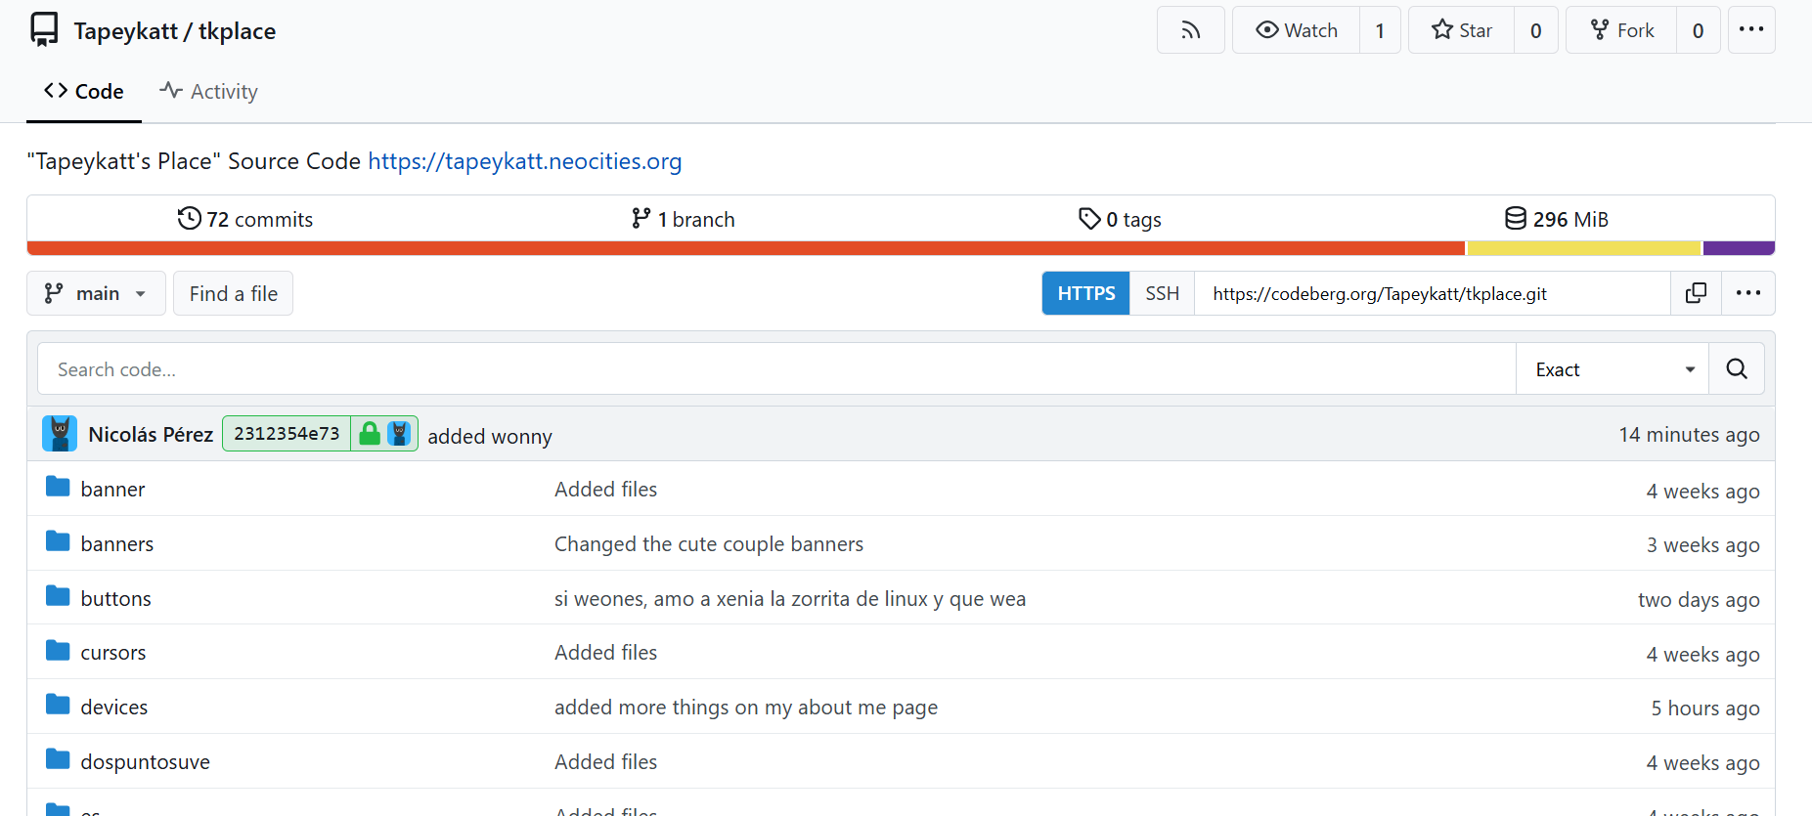
Task: Open the repository avatar icon
Action: point(44,30)
